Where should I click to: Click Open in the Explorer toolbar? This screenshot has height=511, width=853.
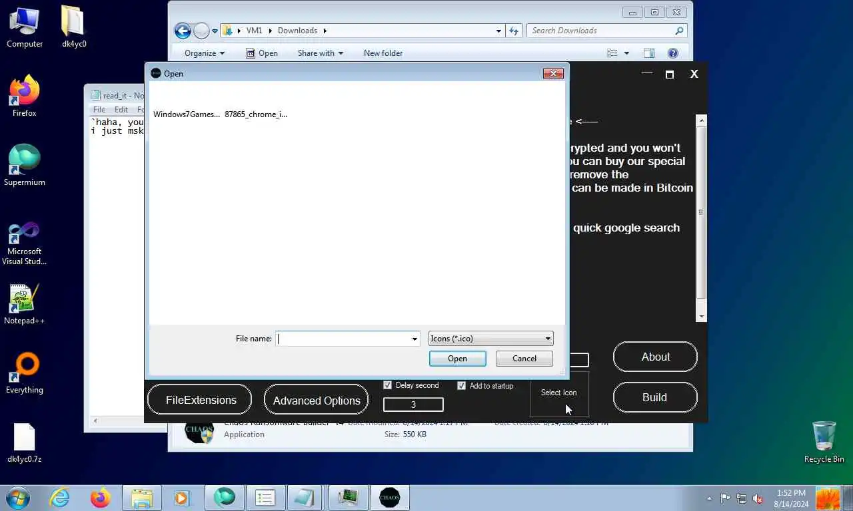tap(262, 53)
